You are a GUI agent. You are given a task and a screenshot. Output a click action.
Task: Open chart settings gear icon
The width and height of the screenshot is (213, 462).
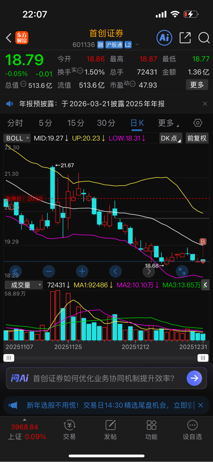tap(198, 123)
